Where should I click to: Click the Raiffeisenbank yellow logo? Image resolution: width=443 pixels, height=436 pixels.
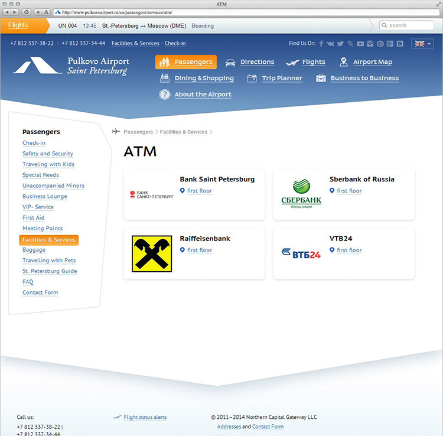(152, 254)
